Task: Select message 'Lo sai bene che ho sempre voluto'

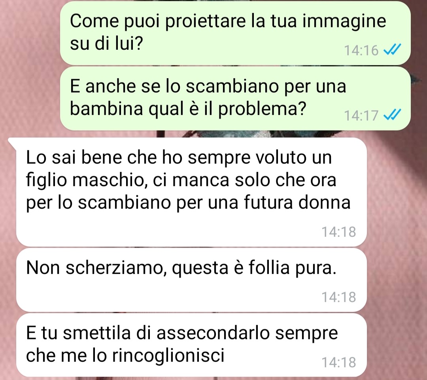Action: pyautogui.click(x=191, y=192)
